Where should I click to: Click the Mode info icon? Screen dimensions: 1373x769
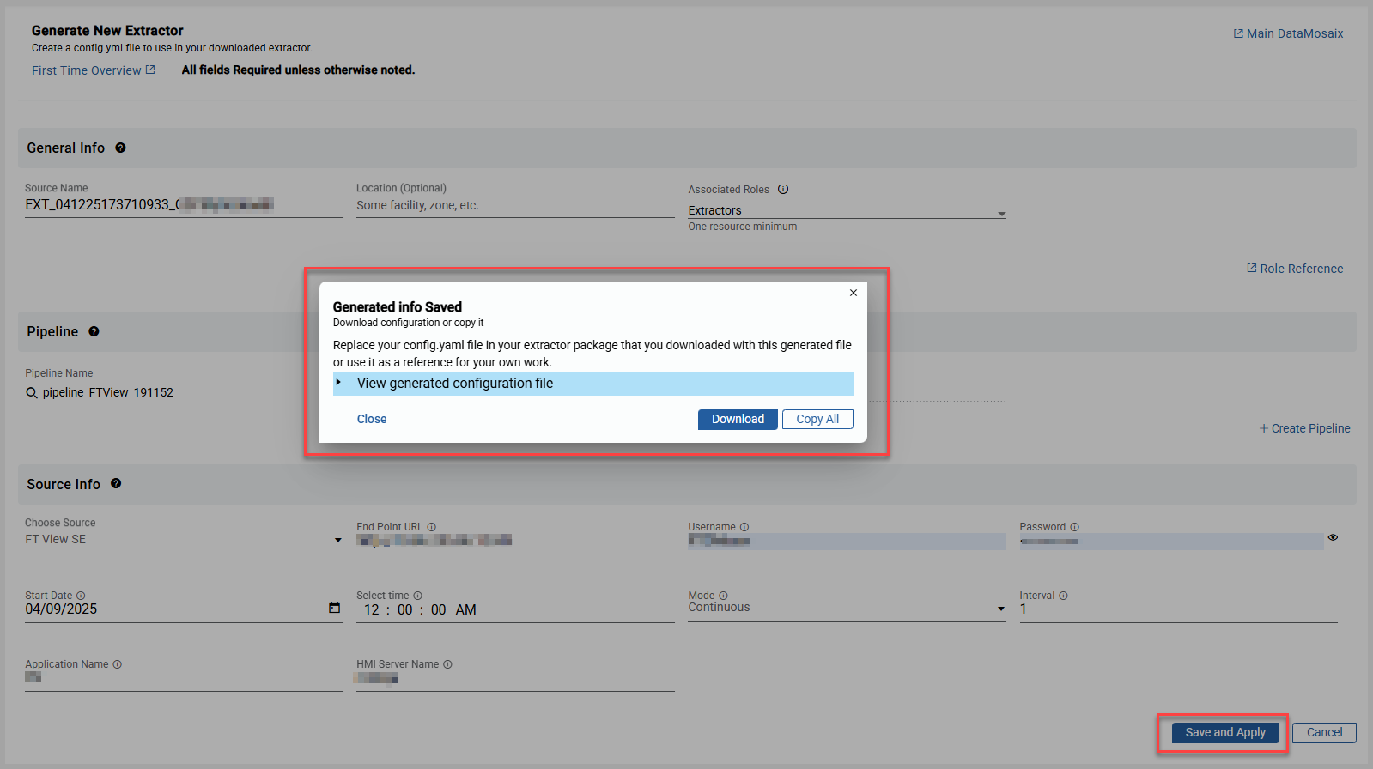(723, 596)
